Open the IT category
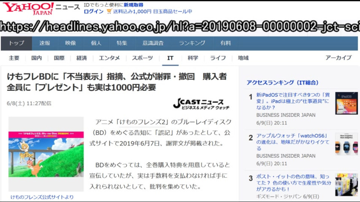Screen dimensions: 360x202 coord(170,58)
